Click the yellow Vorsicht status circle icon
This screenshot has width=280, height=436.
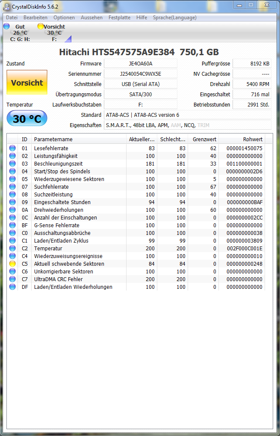click(41, 27)
